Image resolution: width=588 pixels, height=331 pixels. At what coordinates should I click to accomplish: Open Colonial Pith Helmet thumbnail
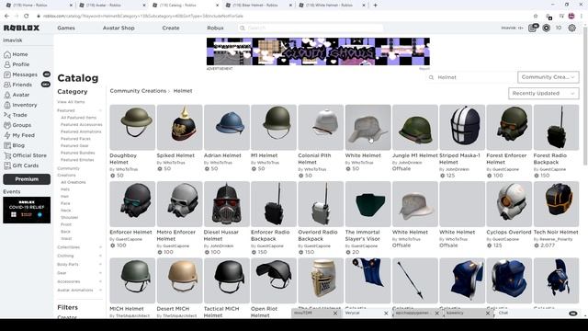pos(321,128)
